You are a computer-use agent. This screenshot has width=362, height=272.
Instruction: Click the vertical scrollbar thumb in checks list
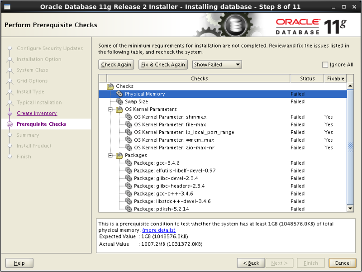350,147
